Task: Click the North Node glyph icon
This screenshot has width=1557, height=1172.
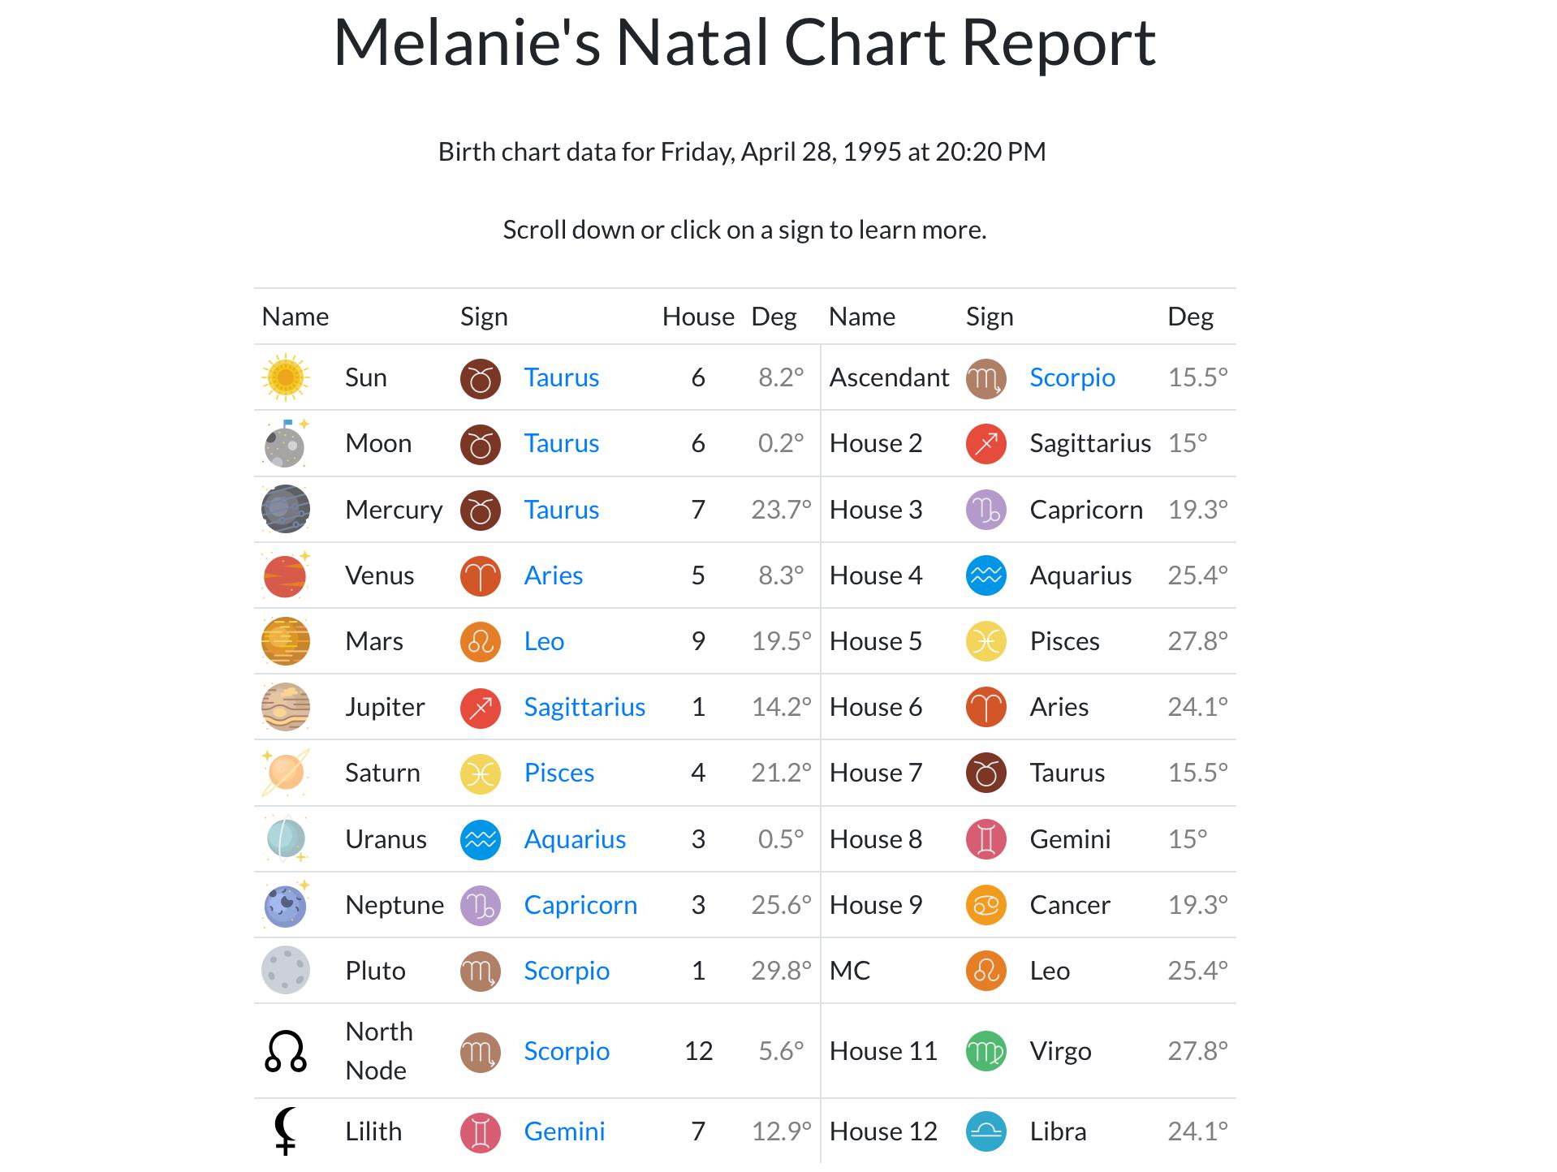Action: tap(286, 1050)
